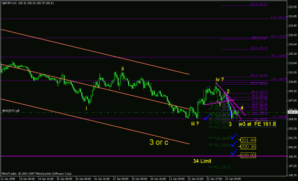
Task: Click the '423.6 222.67' Fibonacci level label
Action: (259, 4)
